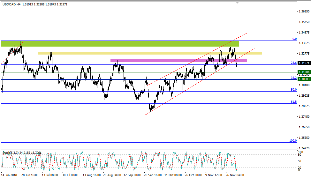311x179 pixels.
Task: Click the stochastic scale value 50
Action: pos(300,161)
